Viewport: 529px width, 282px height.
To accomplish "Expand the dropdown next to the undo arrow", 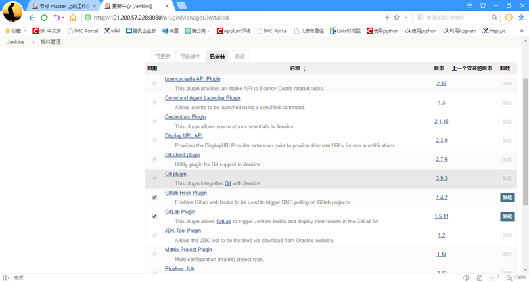I will [63, 18].
